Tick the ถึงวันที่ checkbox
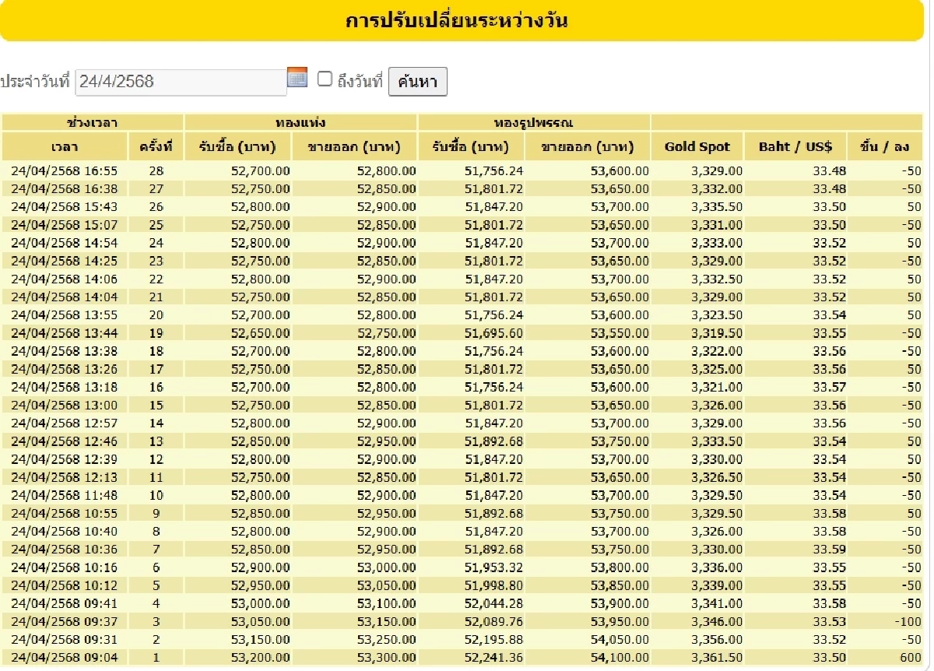This screenshot has width=934, height=671. tap(325, 79)
